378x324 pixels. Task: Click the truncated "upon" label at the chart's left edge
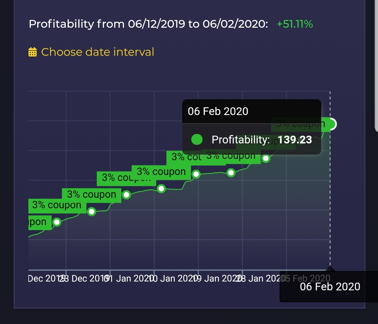click(38, 222)
